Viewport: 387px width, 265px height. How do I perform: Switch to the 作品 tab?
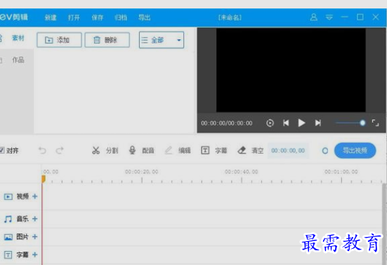[x=18, y=60]
